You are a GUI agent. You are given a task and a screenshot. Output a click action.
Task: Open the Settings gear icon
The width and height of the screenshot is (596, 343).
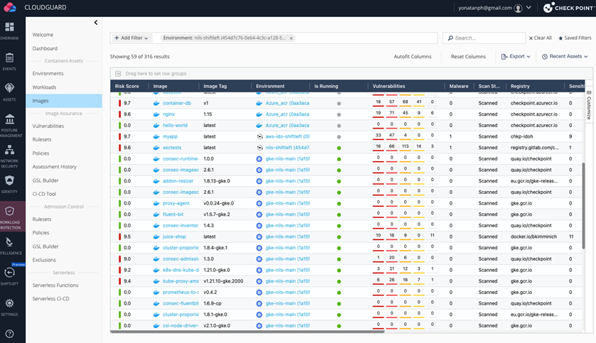(x=9, y=303)
